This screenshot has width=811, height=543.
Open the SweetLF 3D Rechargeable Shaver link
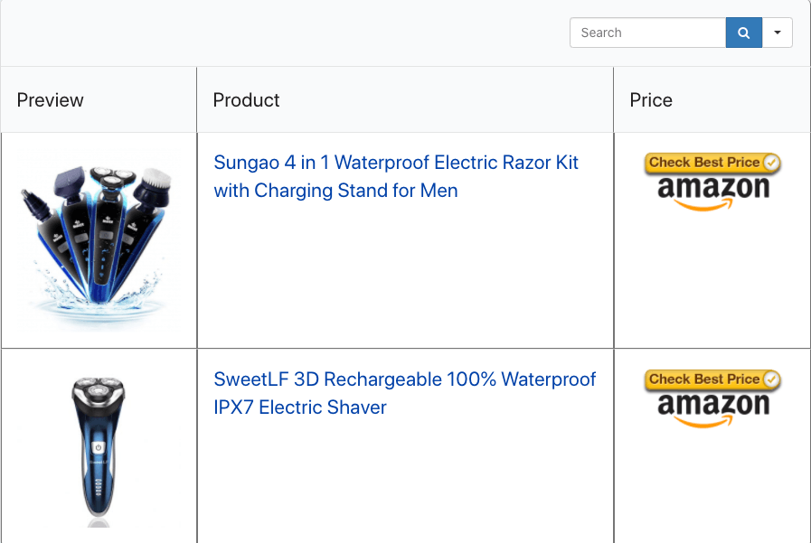click(x=404, y=379)
